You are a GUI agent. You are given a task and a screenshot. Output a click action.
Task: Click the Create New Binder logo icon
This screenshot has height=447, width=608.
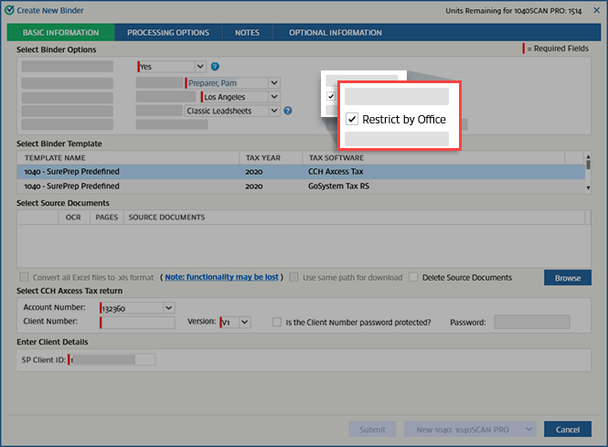[8, 8]
